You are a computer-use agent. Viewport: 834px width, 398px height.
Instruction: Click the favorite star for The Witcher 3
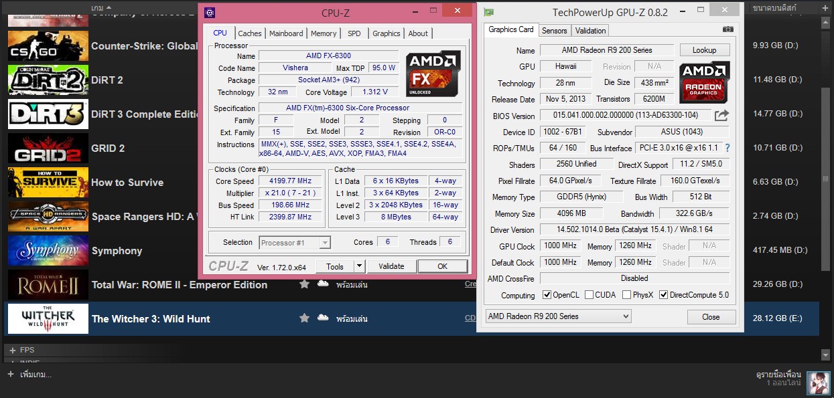pos(304,318)
